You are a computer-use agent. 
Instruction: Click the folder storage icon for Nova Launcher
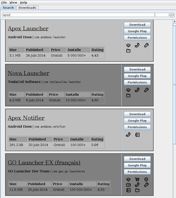128,95
